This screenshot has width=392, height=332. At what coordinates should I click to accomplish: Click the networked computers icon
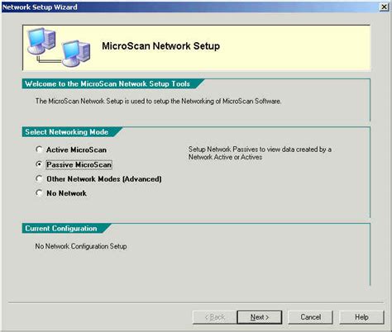click(x=59, y=47)
